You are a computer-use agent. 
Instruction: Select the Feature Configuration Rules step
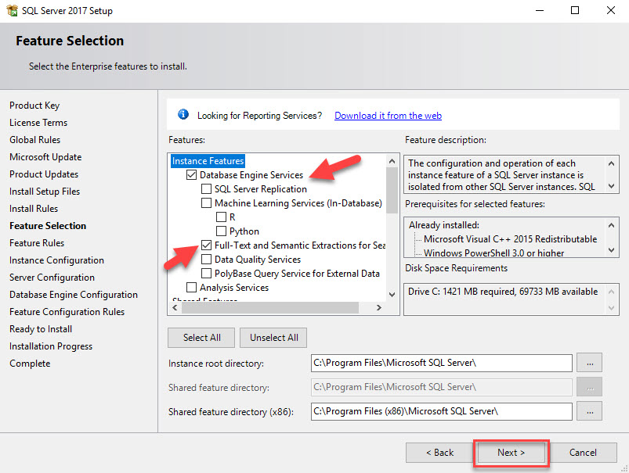coord(67,312)
